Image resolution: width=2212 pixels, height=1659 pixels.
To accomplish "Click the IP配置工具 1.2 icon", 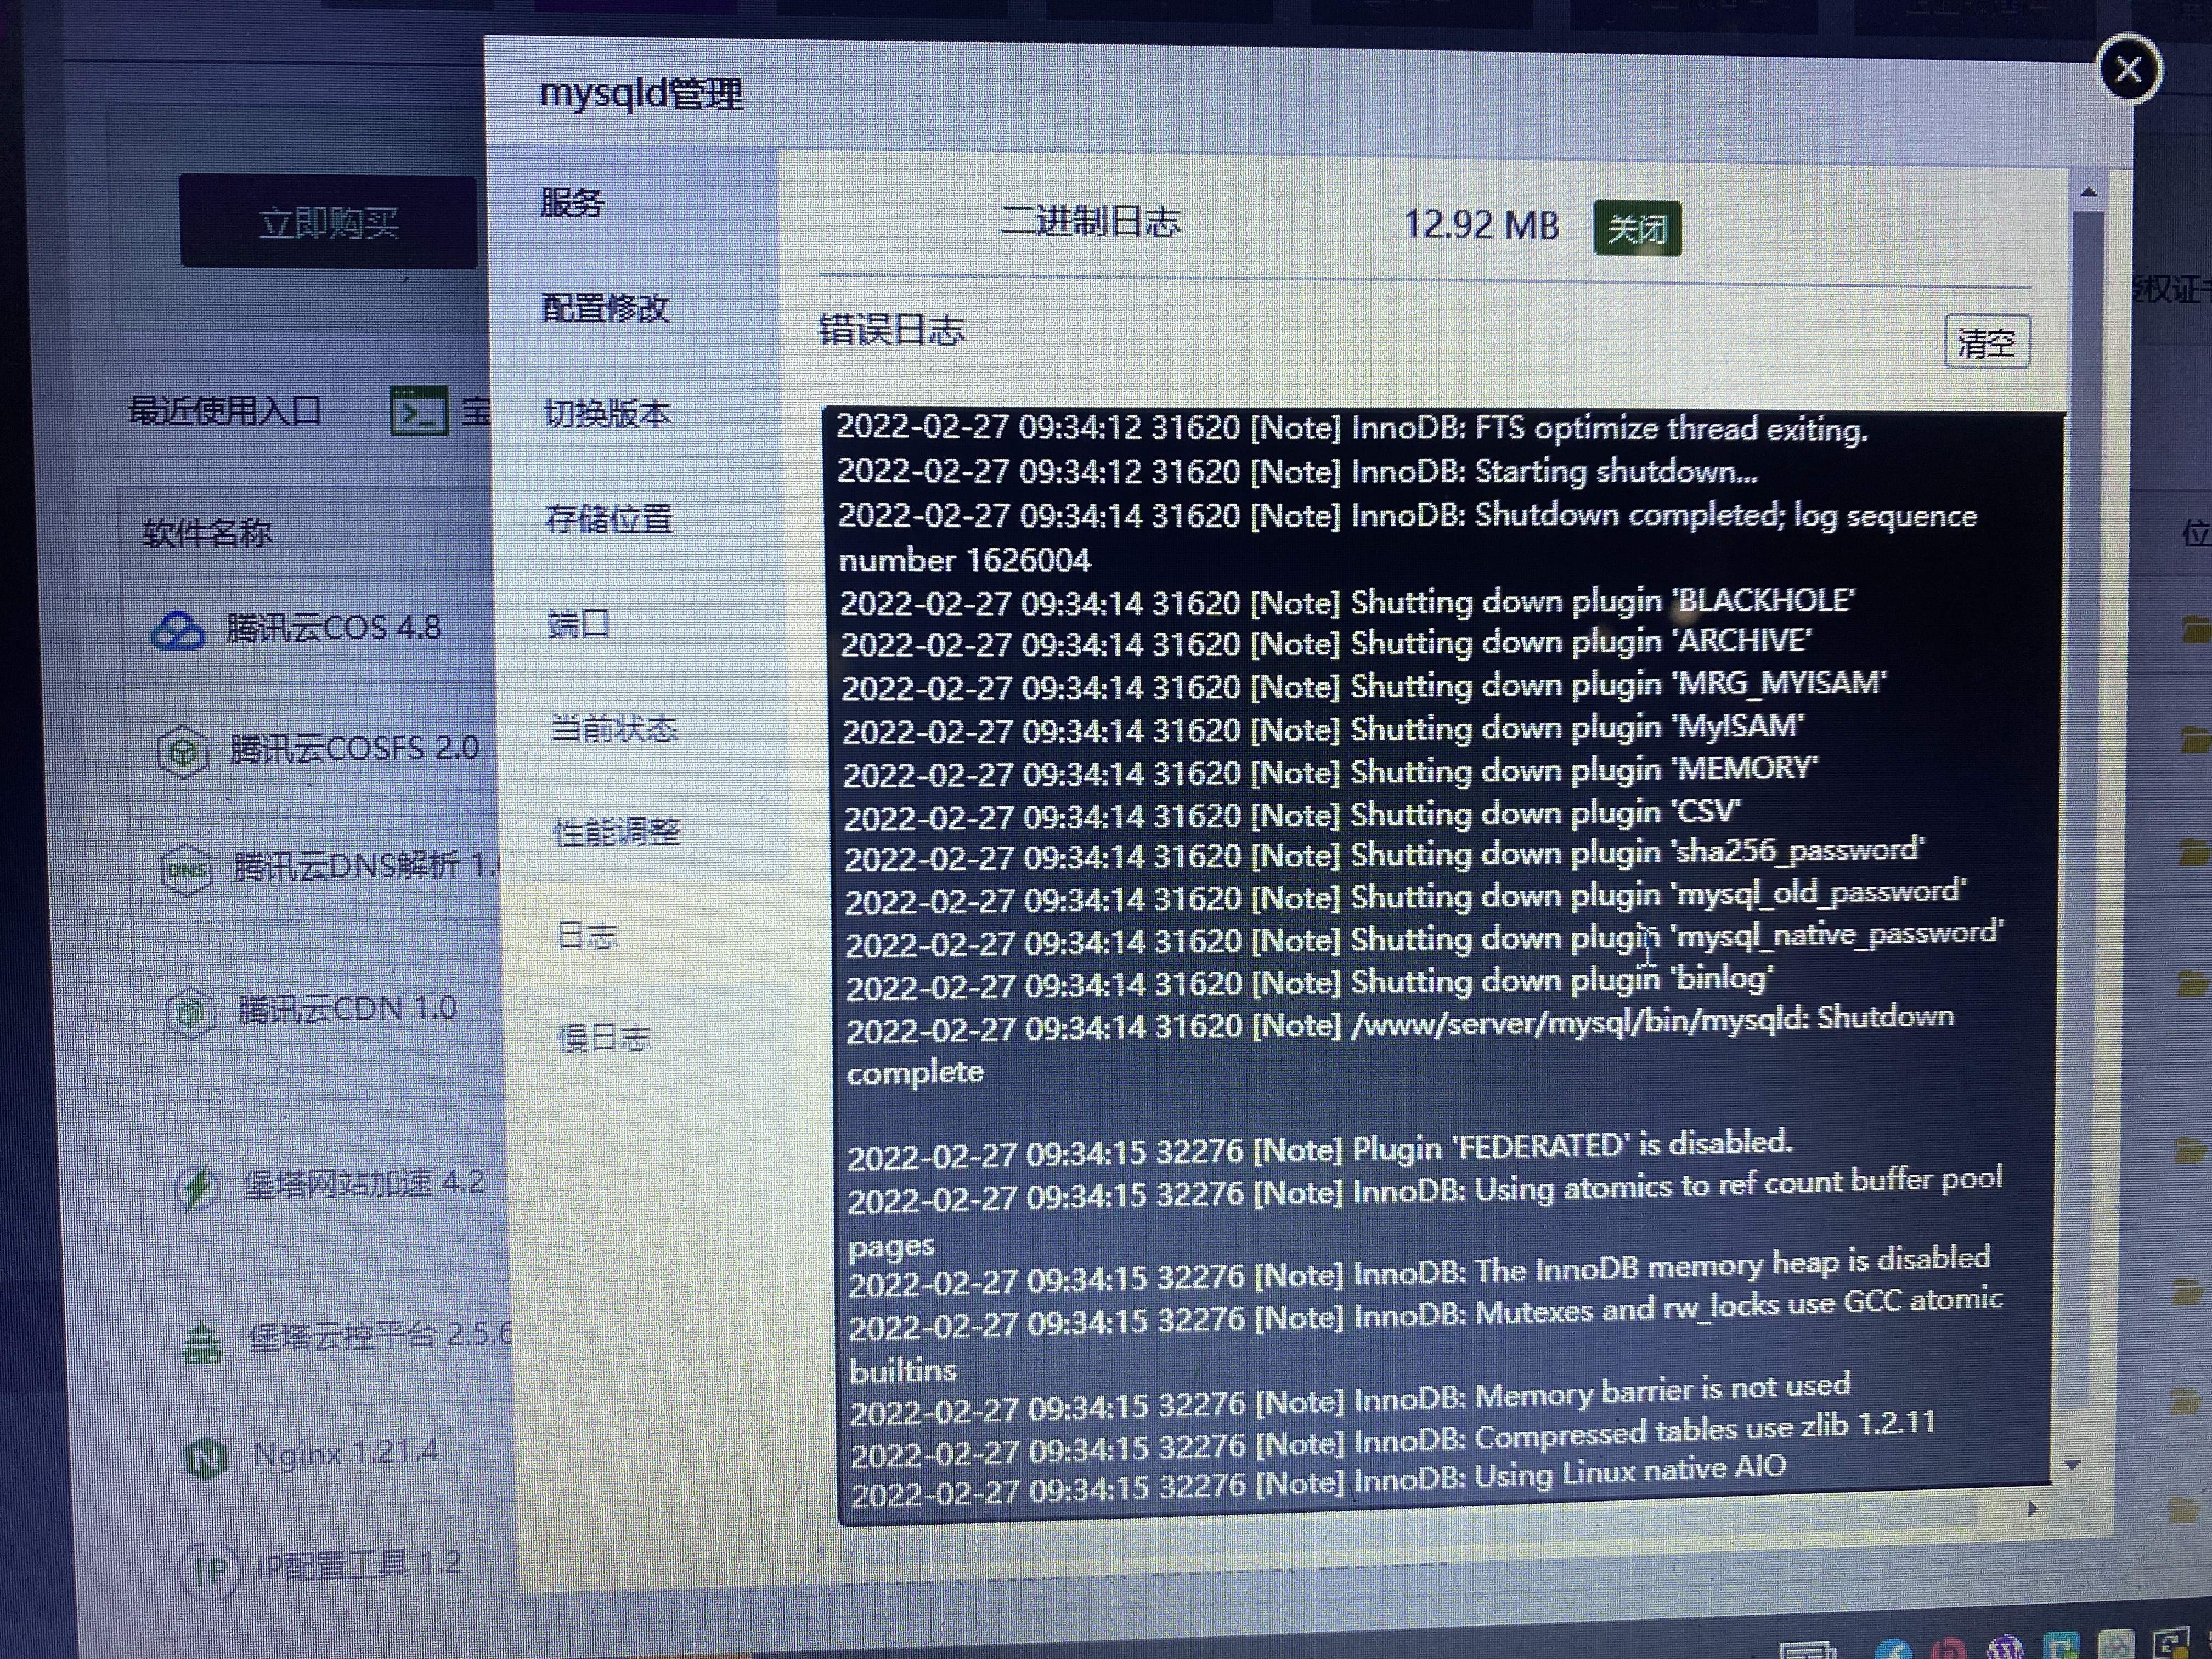I will (211, 1570).
